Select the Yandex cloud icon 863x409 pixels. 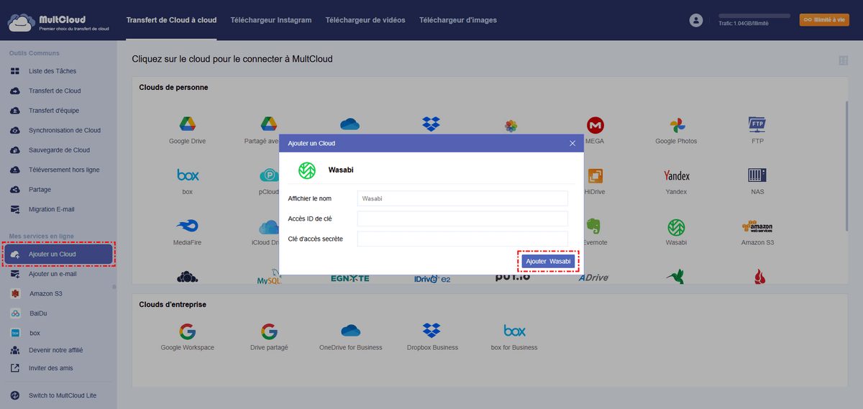pyautogui.click(x=676, y=176)
